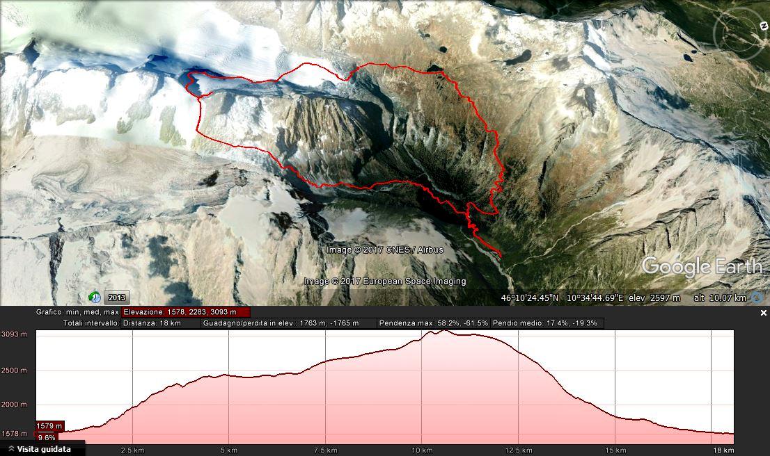Click the profile at the 5 km gridline
Screen dimensions: 770x456
(x=229, y=375)
